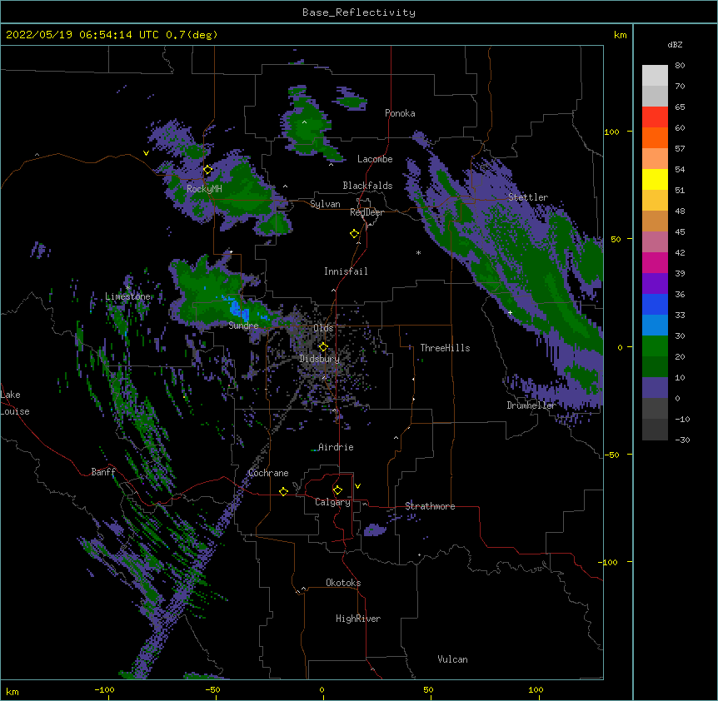Click the Vulcan town label
The image size is (718, 701).
click(x=452, y=659)
